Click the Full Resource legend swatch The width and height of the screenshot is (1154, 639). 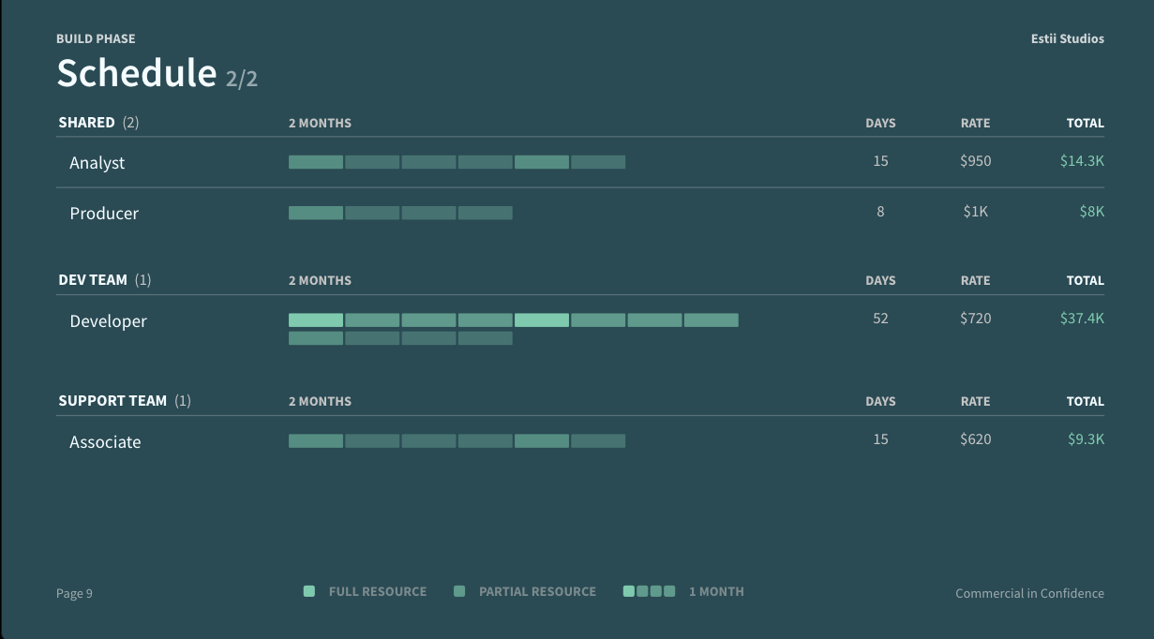pos(309,591)
